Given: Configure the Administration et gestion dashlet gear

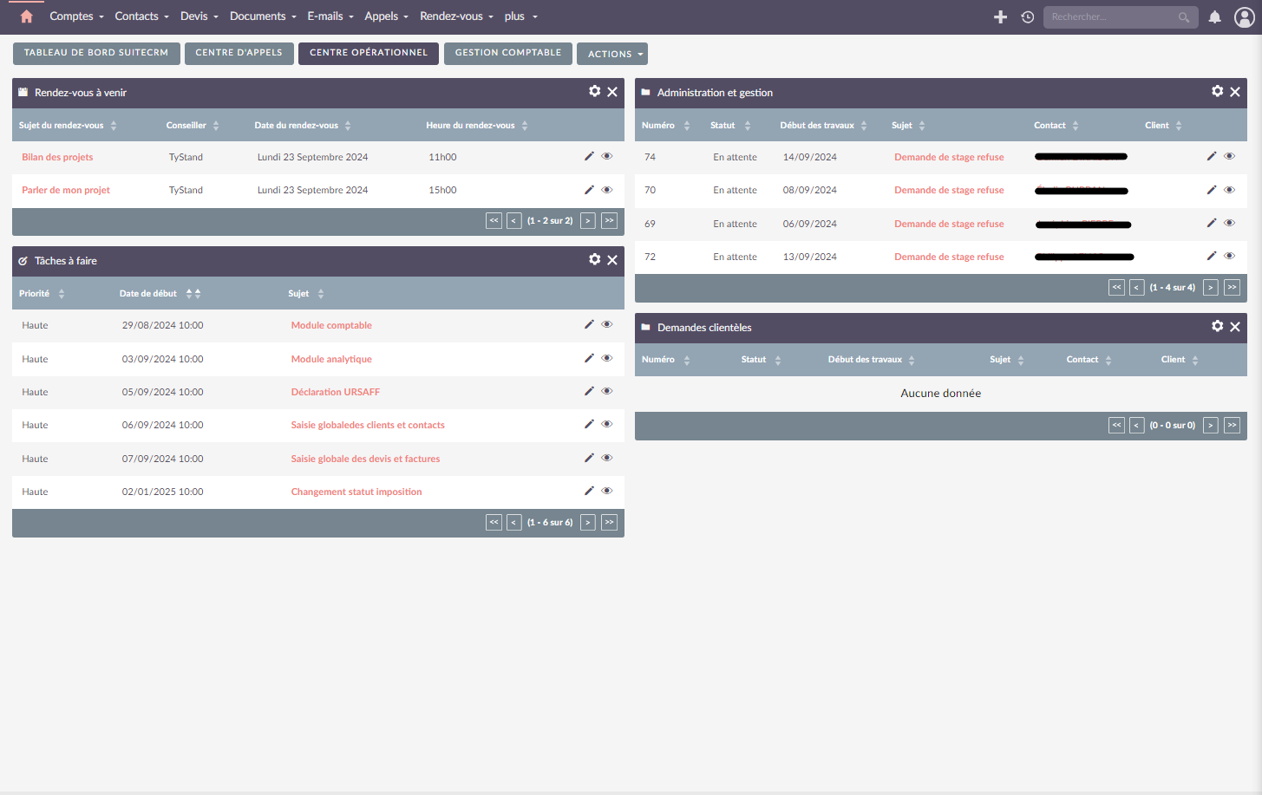Looking at the screenshot, I should 1218,91.
